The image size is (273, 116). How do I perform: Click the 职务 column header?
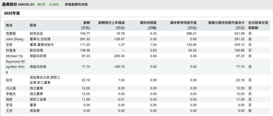click(33, 25)
